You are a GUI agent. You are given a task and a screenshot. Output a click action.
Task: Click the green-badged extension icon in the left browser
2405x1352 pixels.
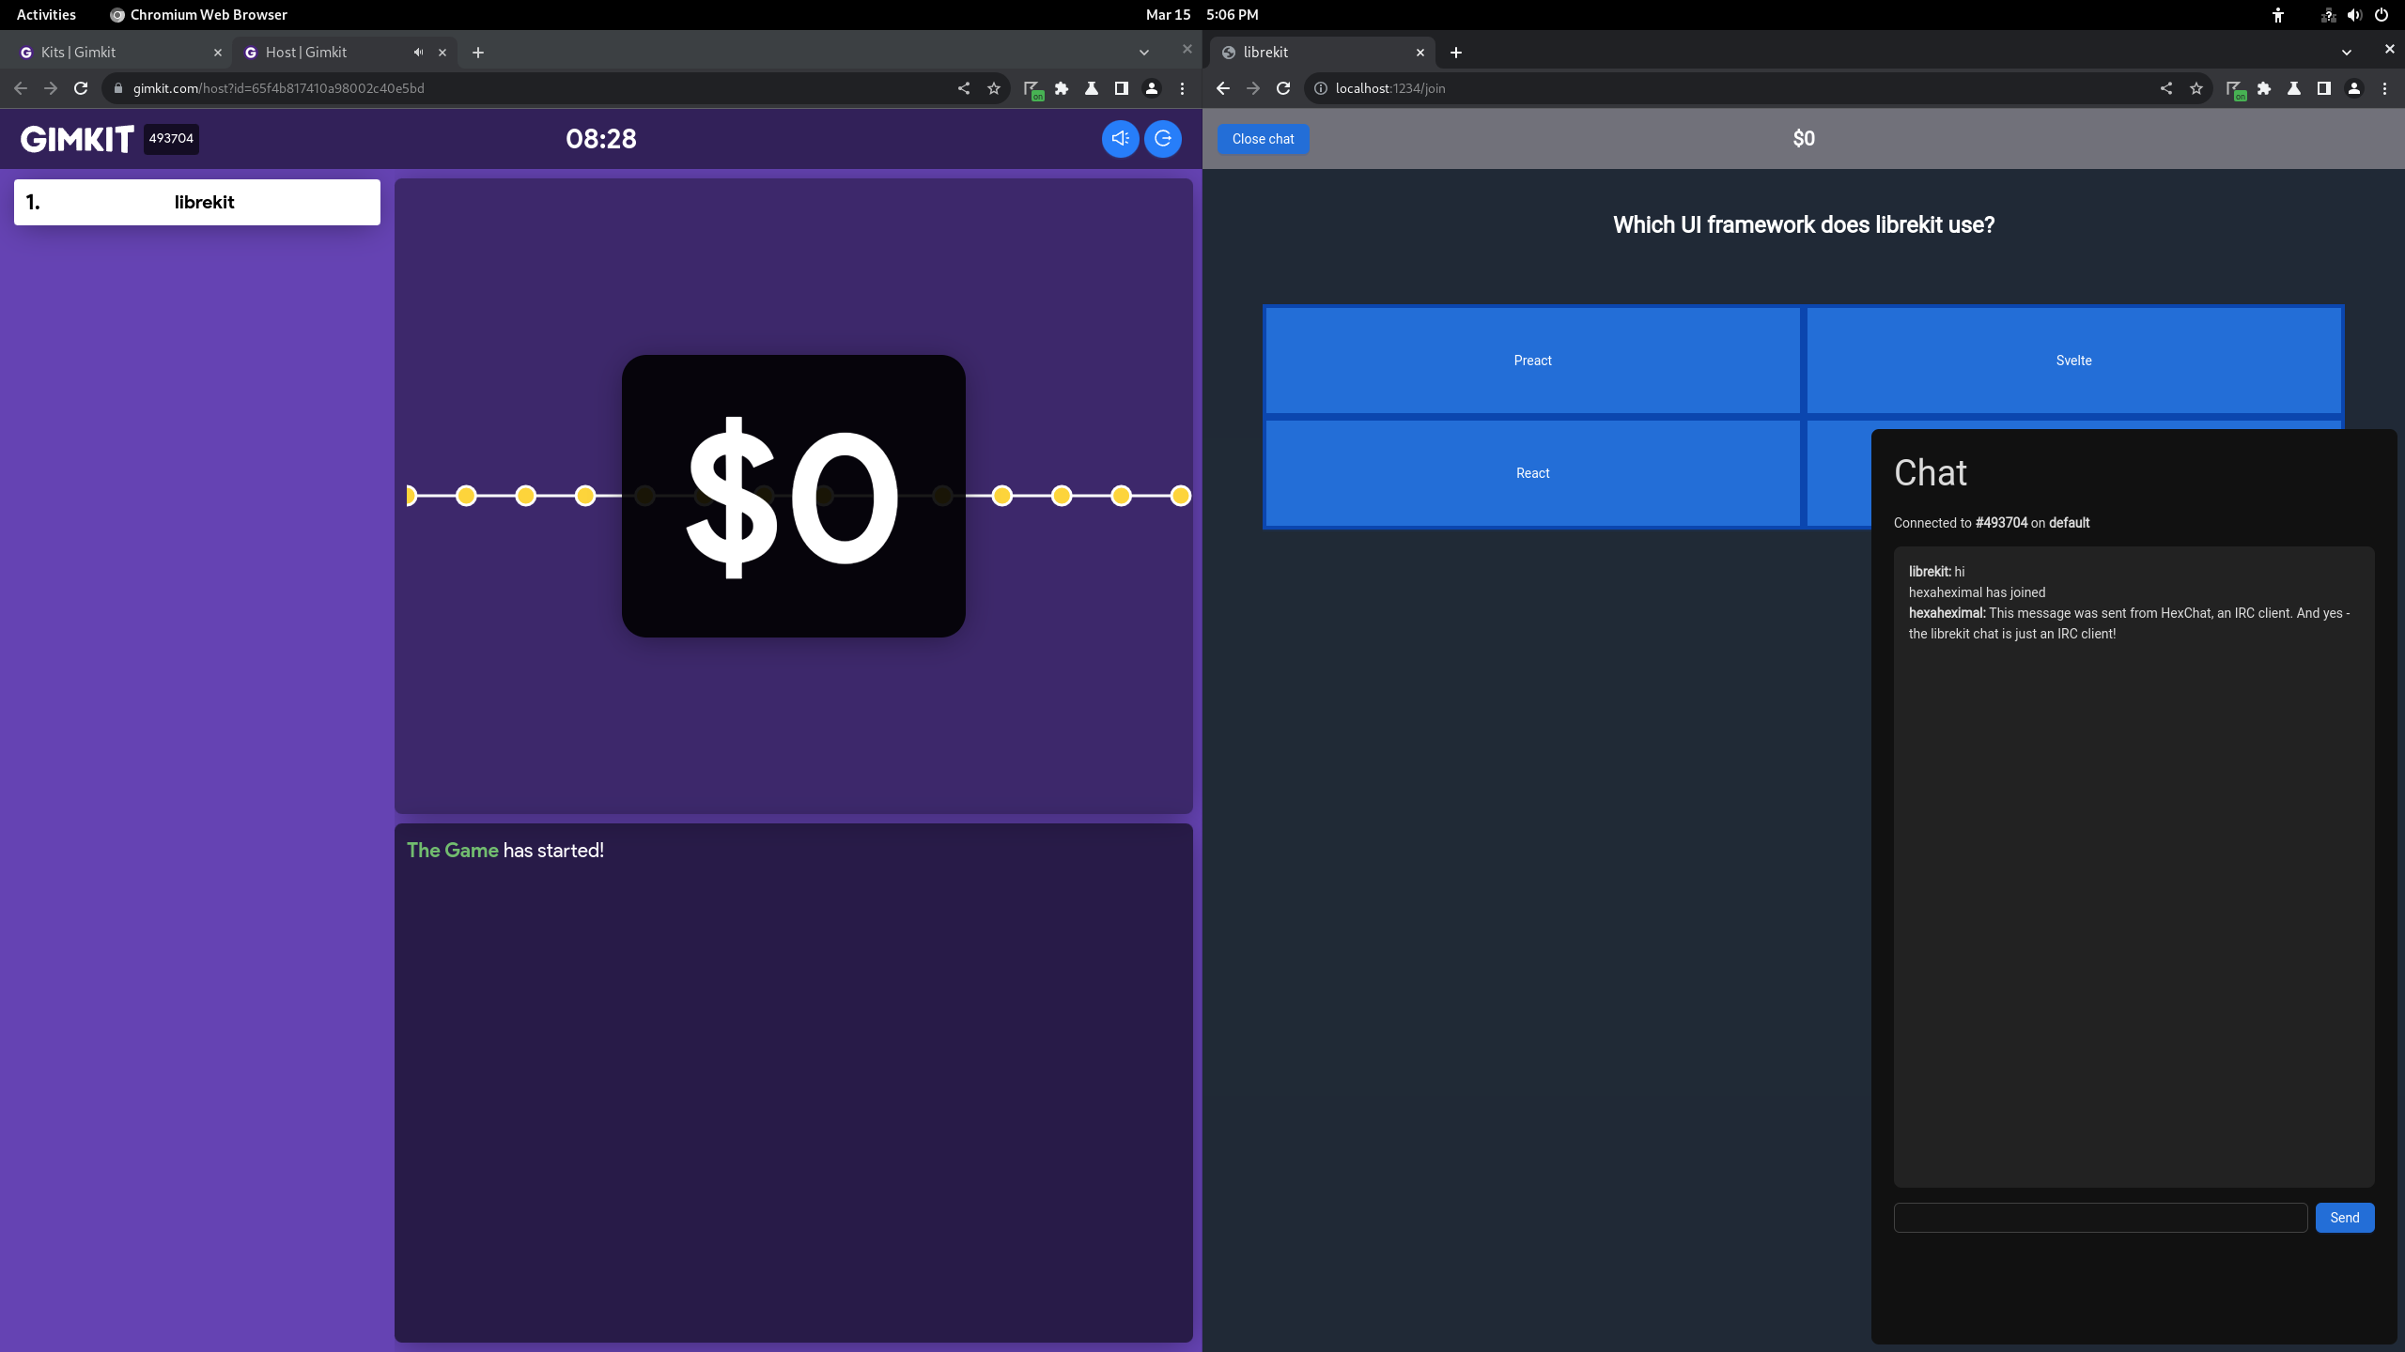[x=1032, y=89]
